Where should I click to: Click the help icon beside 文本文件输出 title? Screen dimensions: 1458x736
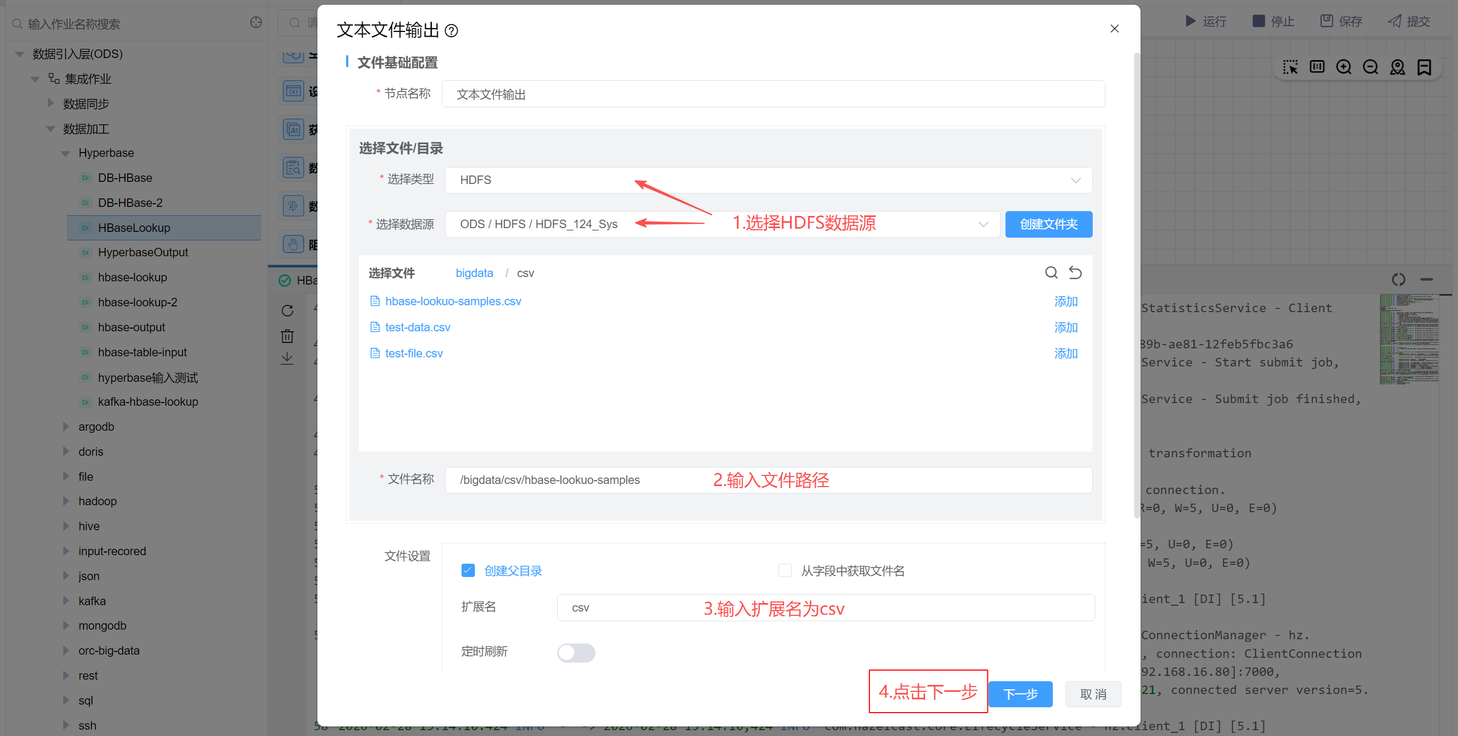[451, 30]
